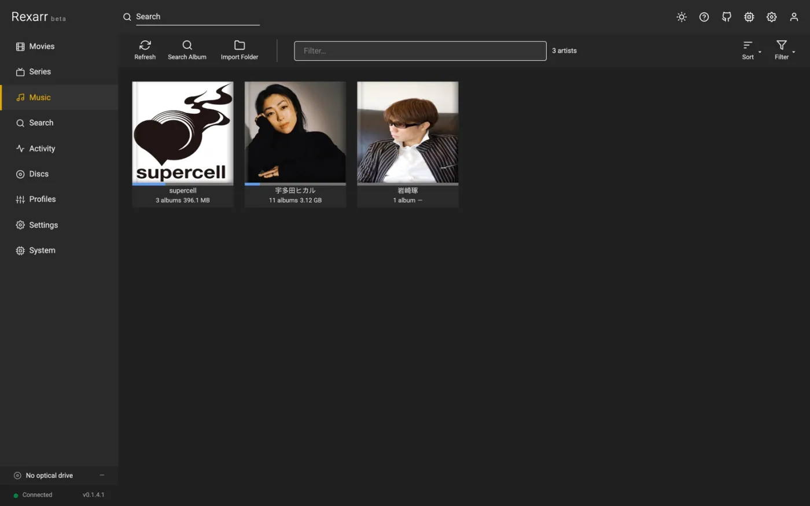Go to Series in the sidebar
The width and height of the screenshot is (810, 506).
pyautogui.click(x=59, y=72)
